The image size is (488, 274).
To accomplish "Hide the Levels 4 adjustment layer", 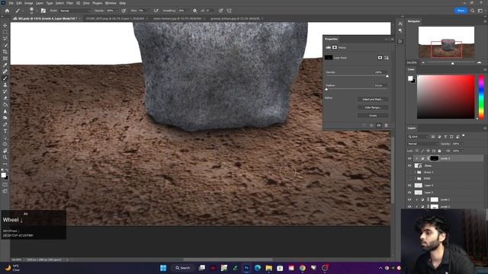I will (x=409, y=158).
